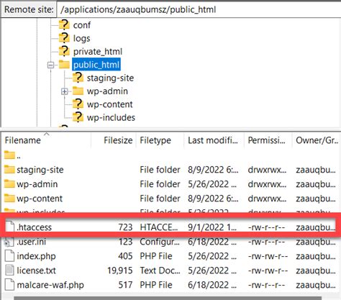Select wp-admin name in file list

pos(37,184)
